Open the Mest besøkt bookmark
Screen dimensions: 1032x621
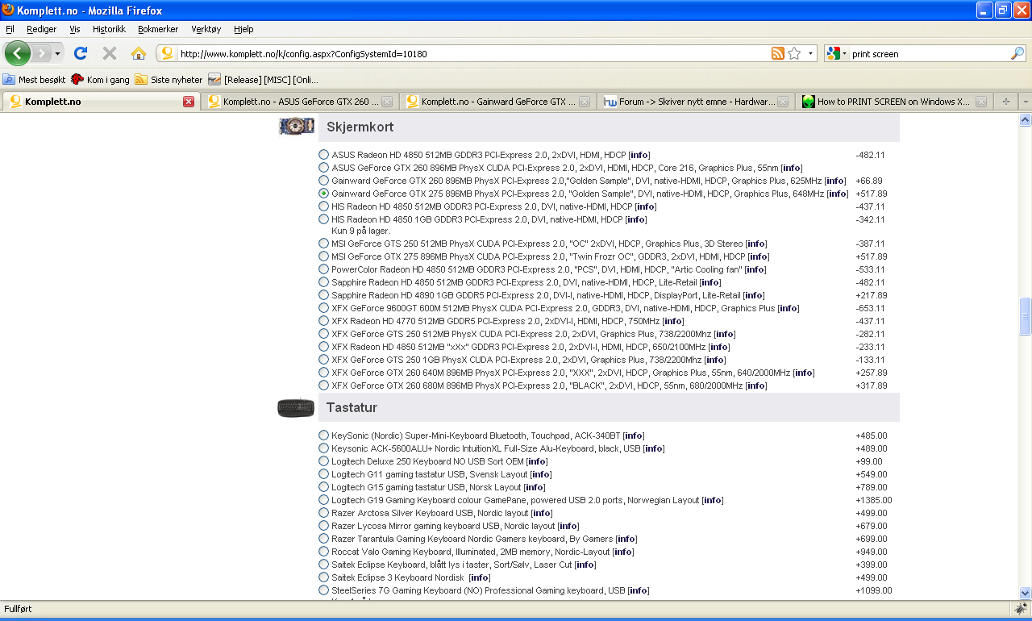[33, 79]
